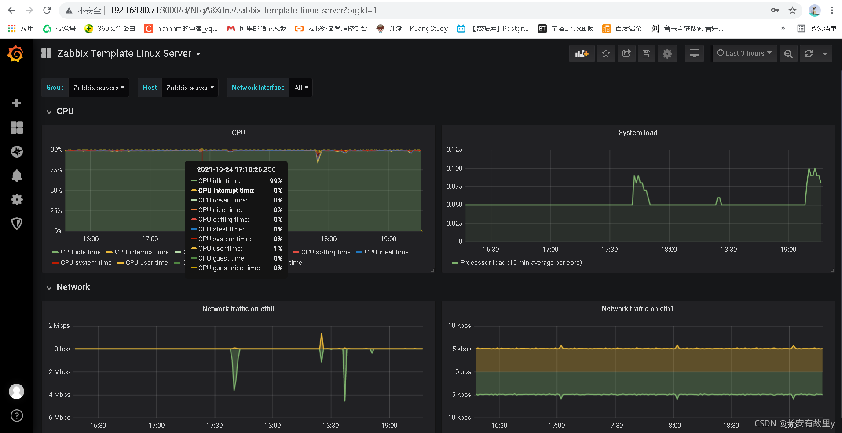842x433 pixels.
Task: Open the 应用 apps shortcut
Action: tap(21, 29)
